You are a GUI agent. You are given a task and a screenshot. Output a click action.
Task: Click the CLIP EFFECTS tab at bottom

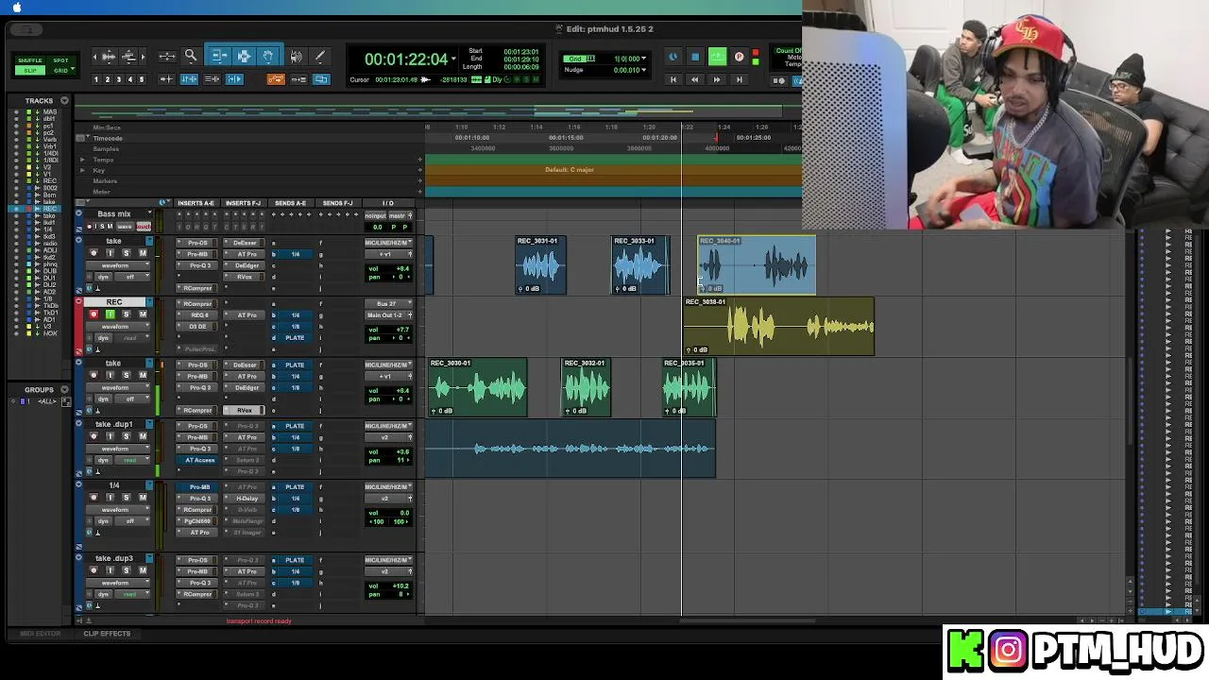click(107, 634)
